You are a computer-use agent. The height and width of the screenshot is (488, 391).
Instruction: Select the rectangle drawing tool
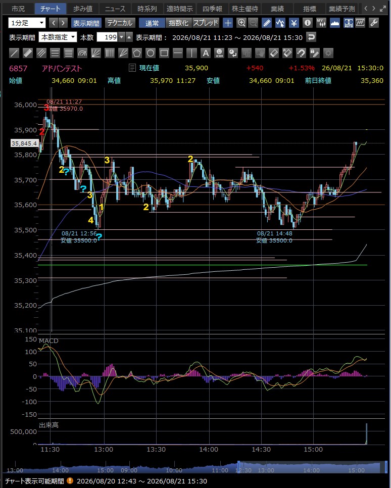click(x=164, y=53)
